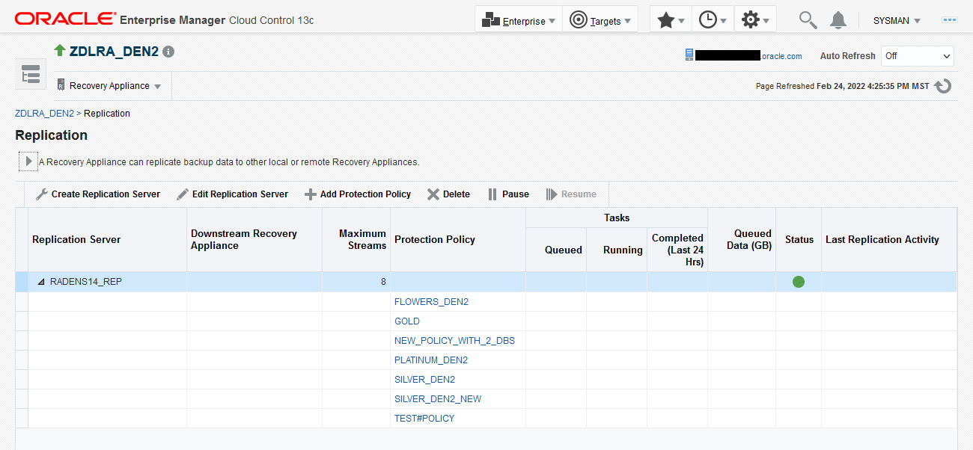Image resolution: width=973 pixels, height=450 pixels.
Task: Click the green status indicator for RADENS14_REP
Action: (x=799, y=282)
